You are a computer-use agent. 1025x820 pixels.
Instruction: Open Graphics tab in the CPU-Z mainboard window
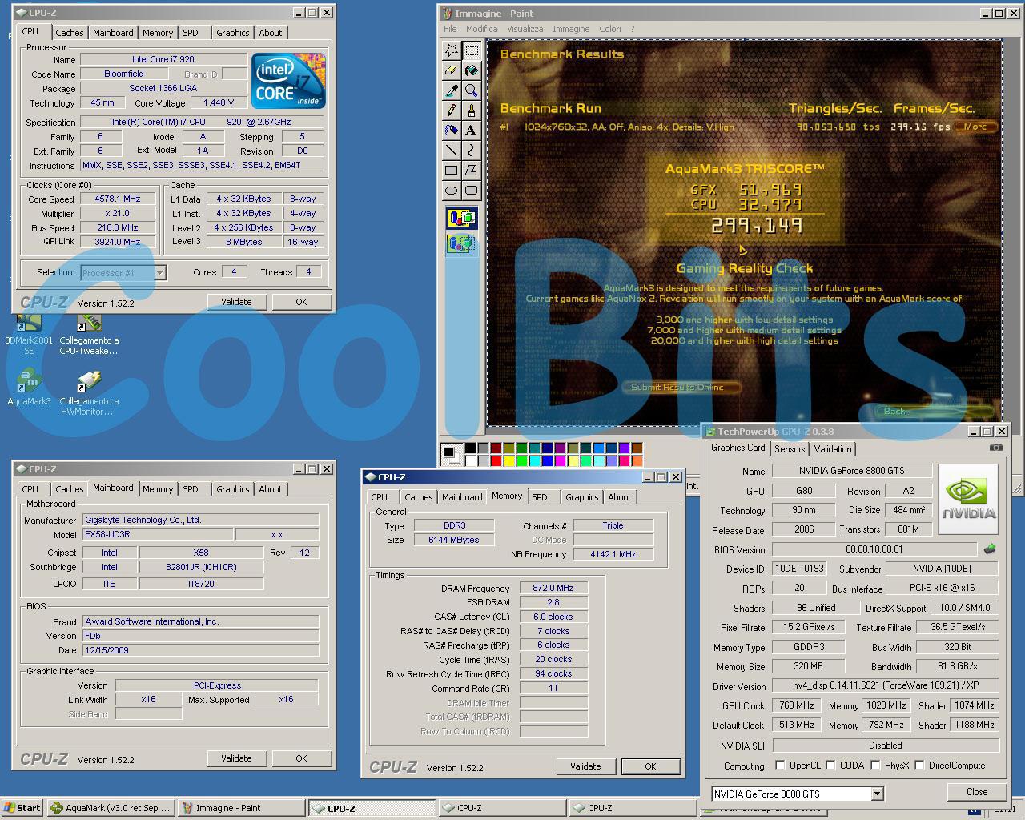(x=233, y=489)
